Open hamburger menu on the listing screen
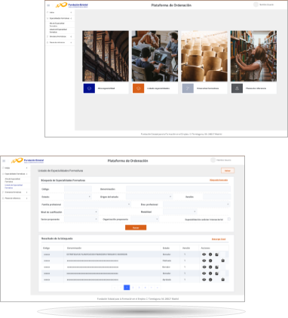 (4, 161)
